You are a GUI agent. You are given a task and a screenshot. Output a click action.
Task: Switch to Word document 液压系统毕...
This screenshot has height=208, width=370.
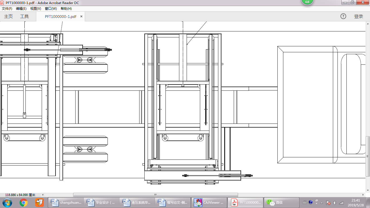(x=137, y=202)
